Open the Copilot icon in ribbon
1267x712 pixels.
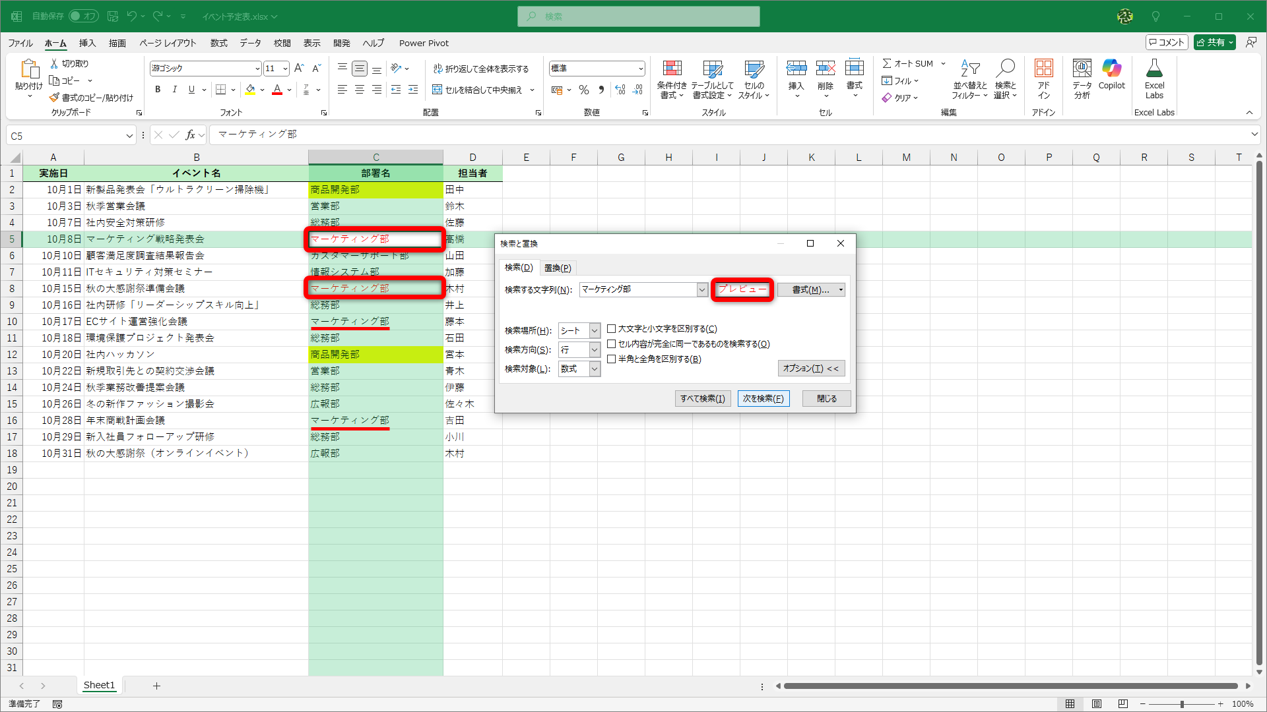point(1111,69)
